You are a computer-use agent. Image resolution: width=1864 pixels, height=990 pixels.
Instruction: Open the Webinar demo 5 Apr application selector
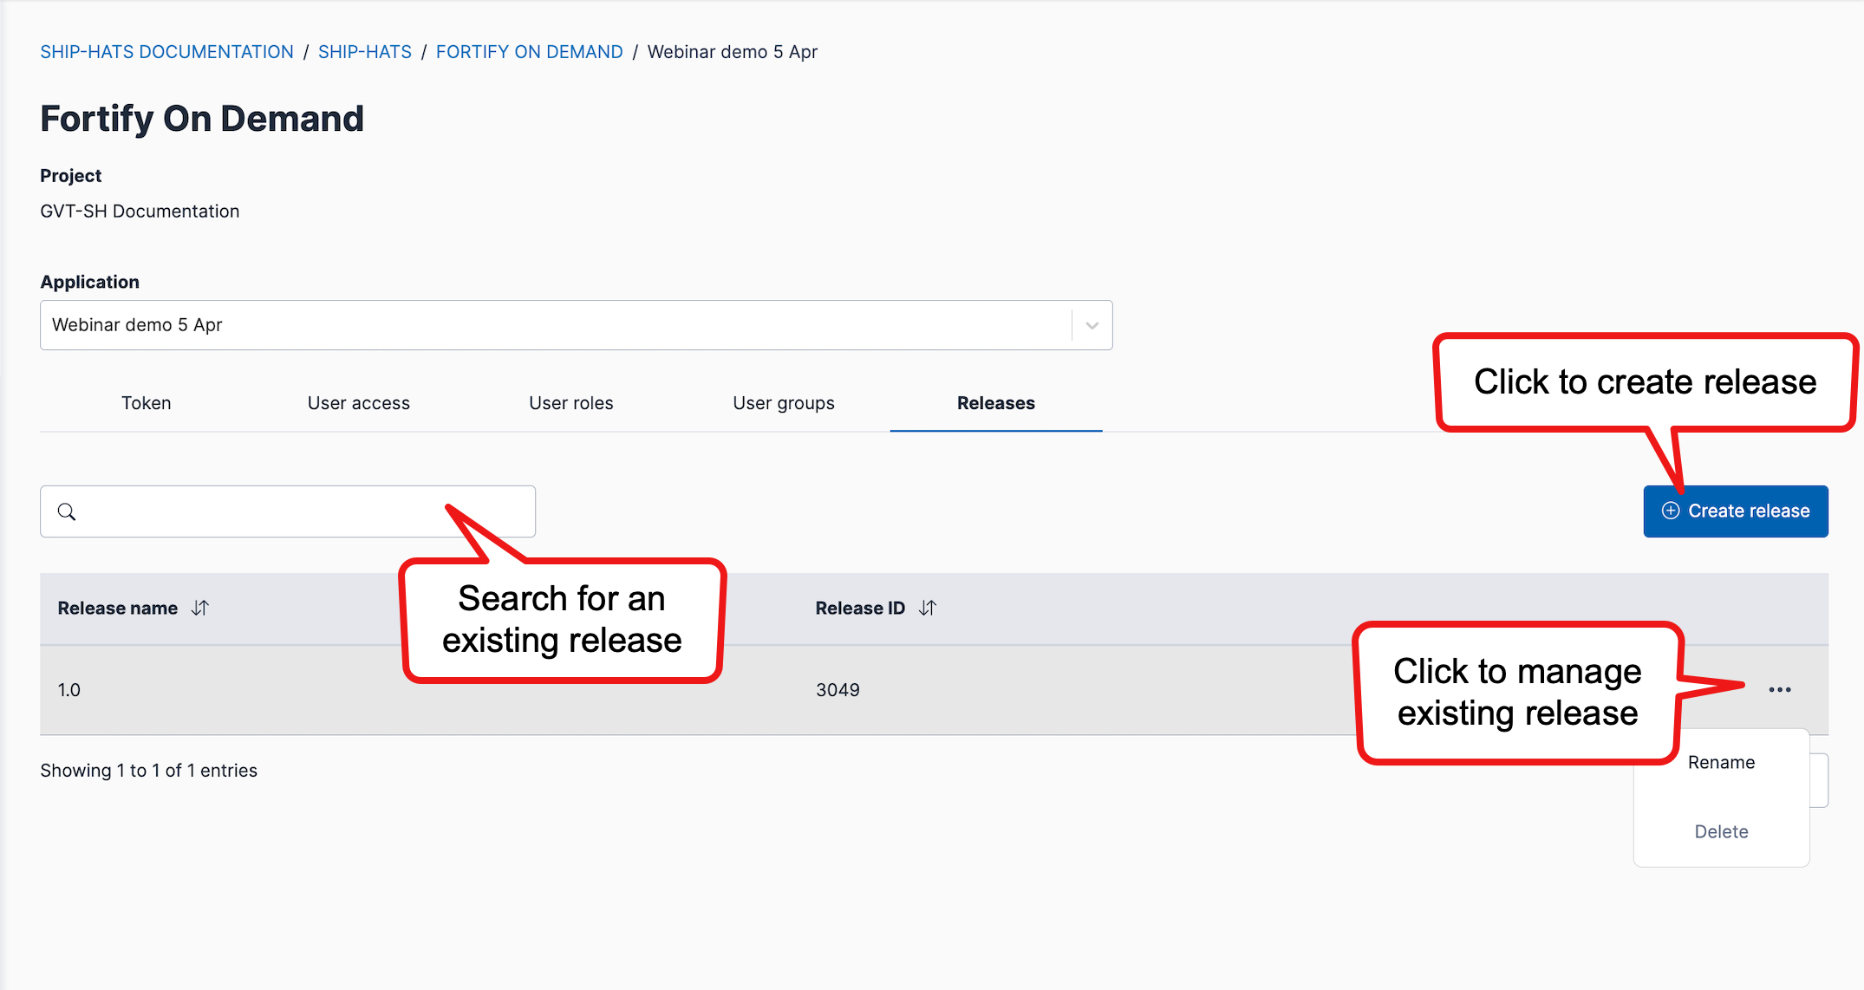click(x=576, y=325)
